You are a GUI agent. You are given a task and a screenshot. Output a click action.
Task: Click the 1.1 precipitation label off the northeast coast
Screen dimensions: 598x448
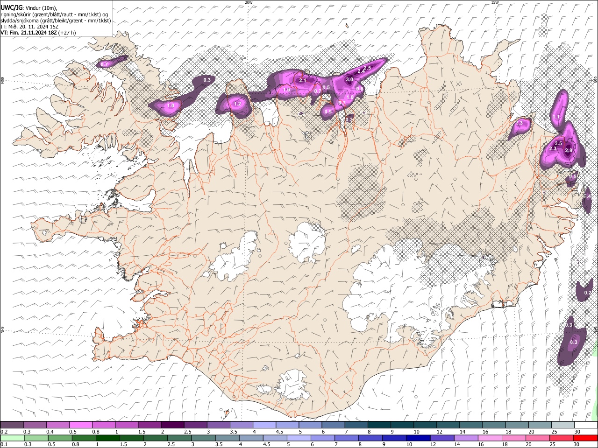(556, 117)
